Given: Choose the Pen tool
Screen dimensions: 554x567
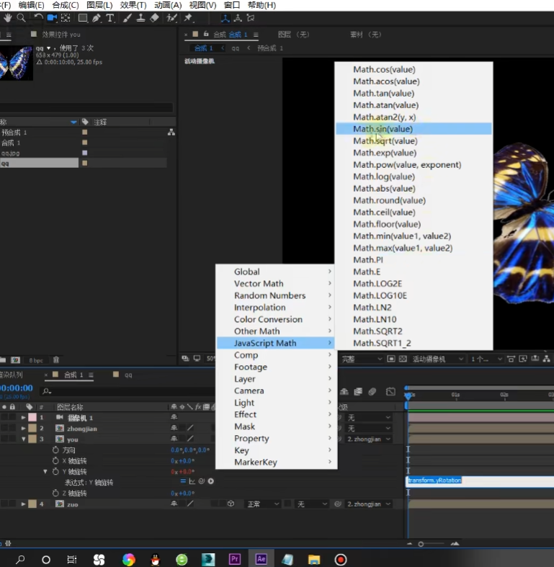Looking at the screenshot, I should coord(97,18).
